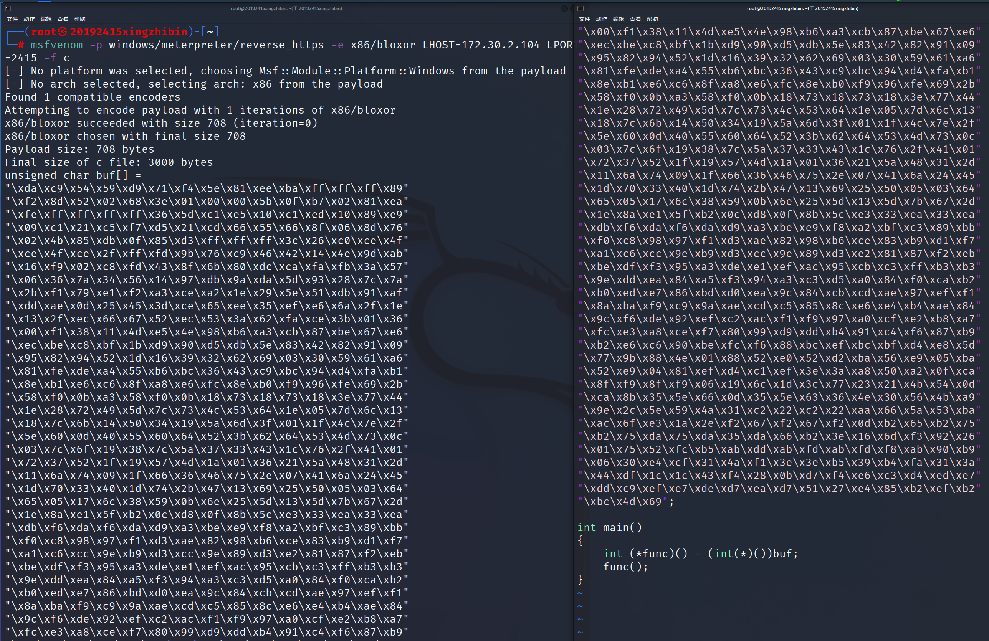Image resolution: width=989 pixels, height=641 pixels.
Task: Open the 编辑 menu in the right terminal
Action: click(x=619, y=19)
